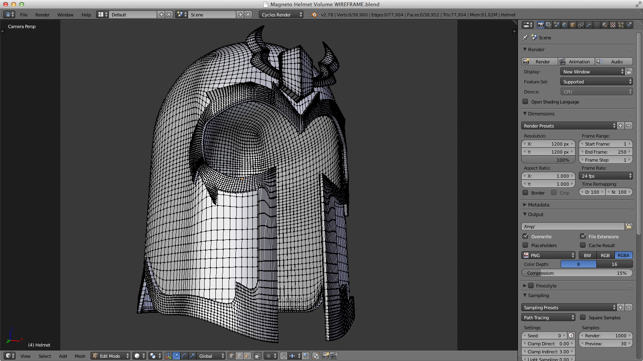Open the Edit Mode dropdown
This screenshot has height=361, width=643.
[111, 356]
